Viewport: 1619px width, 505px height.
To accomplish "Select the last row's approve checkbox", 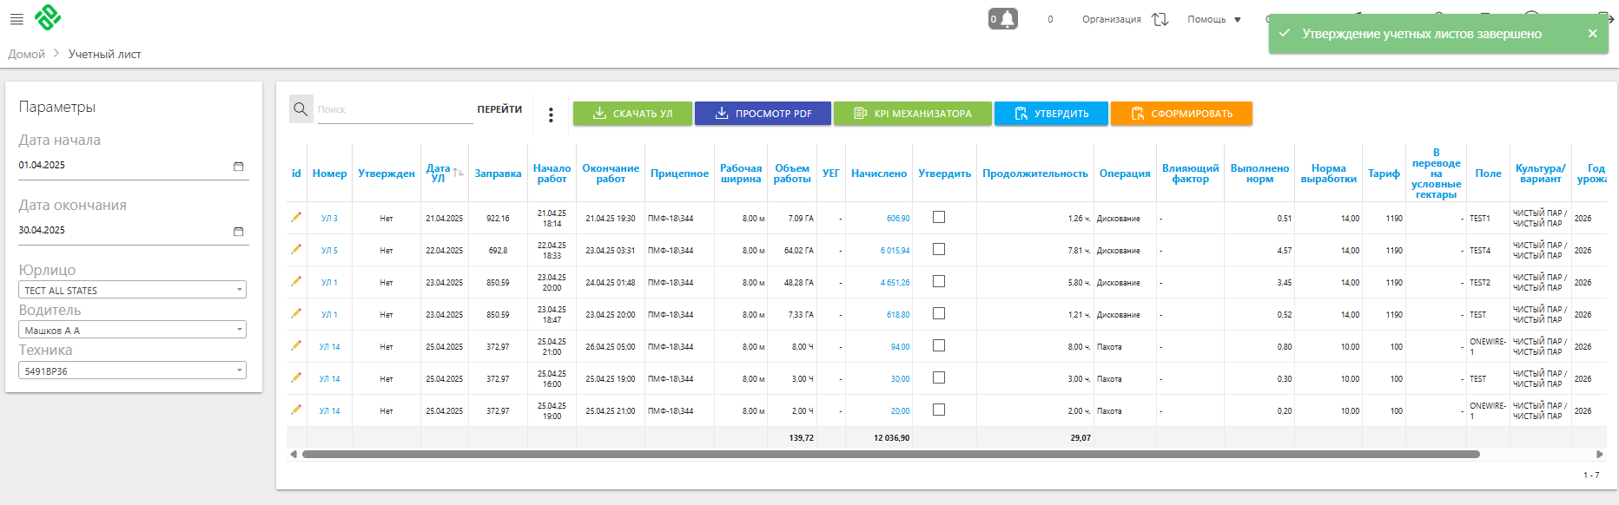I will tap(939, 410).
